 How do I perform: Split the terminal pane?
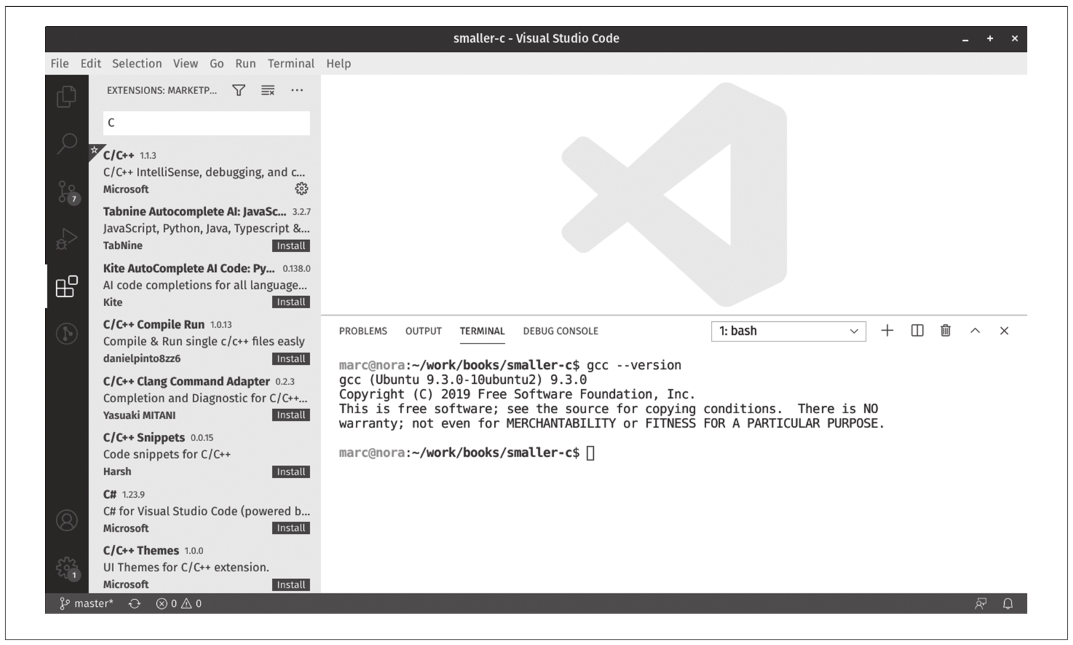point(917,331)
